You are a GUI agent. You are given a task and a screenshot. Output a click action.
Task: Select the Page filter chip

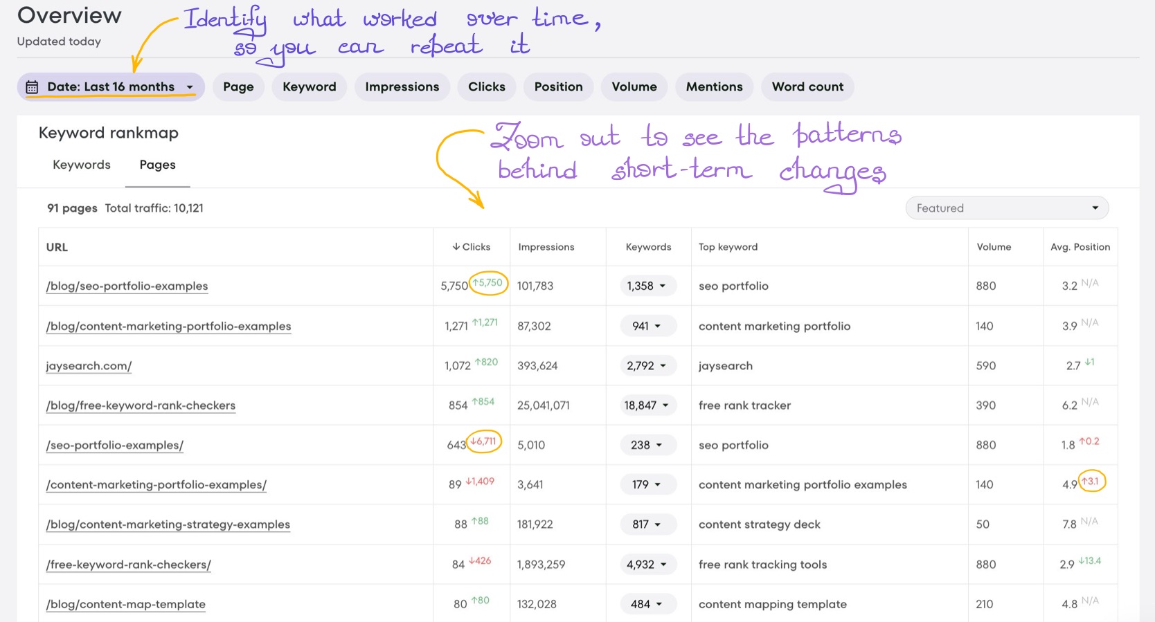(x=238, y=87)
